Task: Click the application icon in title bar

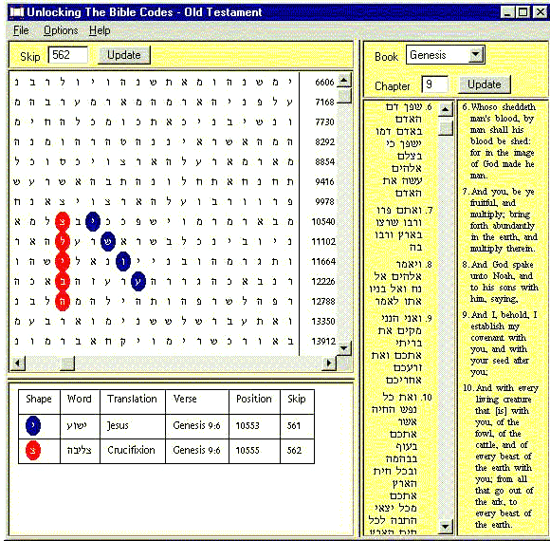Action: pyautogui.click(x=16, y=12)
